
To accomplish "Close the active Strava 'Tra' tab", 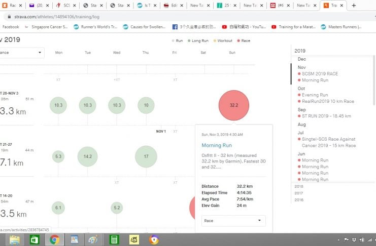I will pos(341,5).
